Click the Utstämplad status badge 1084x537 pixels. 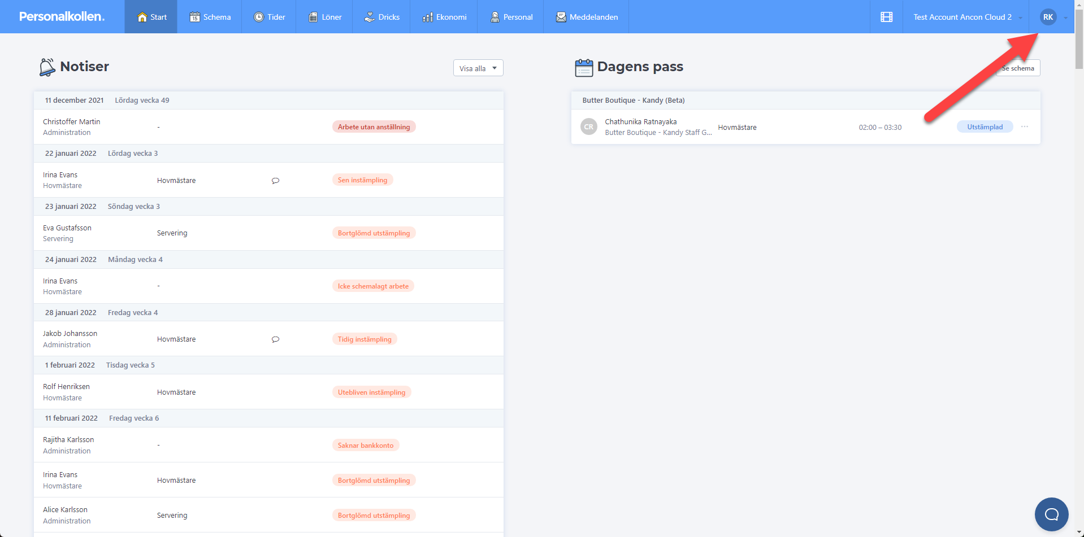[x=985, y=126]
